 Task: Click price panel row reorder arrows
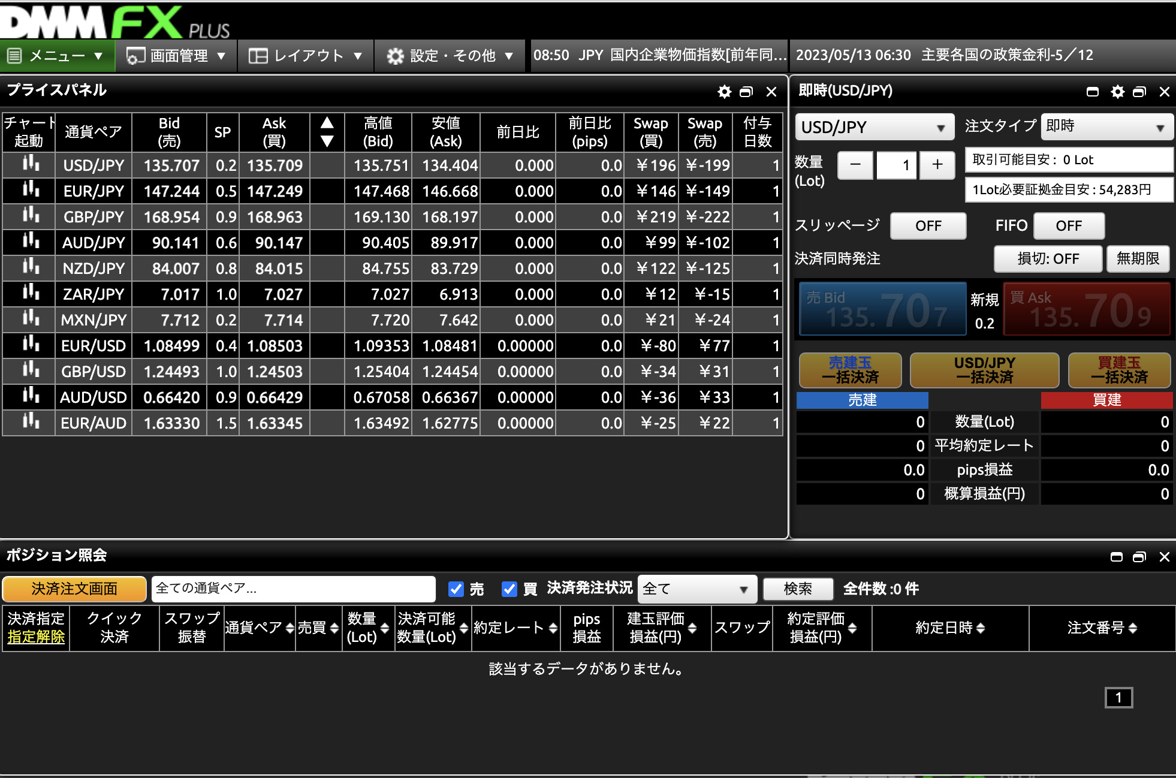pos(327,132)
